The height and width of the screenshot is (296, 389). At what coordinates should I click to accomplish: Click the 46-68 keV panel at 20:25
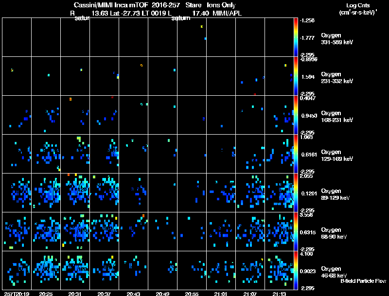pos(46,270)
